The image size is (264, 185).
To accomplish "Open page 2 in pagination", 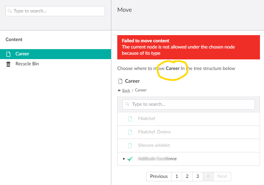I will 187,176.
